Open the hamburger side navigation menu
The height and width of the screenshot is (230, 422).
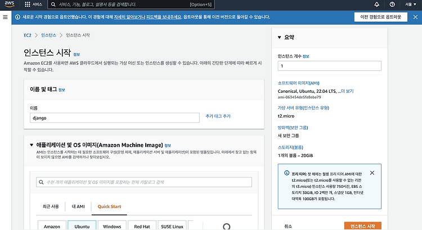5,17
